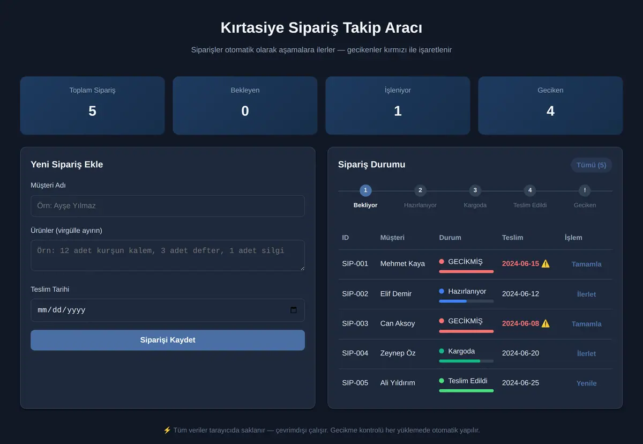643x444 pixels.
Task: Click Tamamla for order SIP-003
Action: pyautogui.click(x=586, y=324)
